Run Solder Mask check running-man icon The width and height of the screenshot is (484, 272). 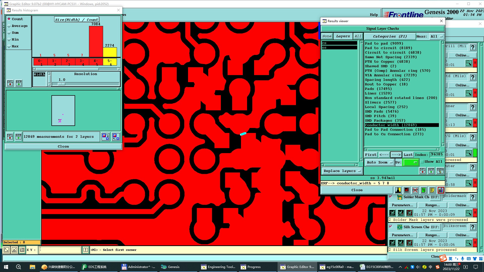click(392, 213)
